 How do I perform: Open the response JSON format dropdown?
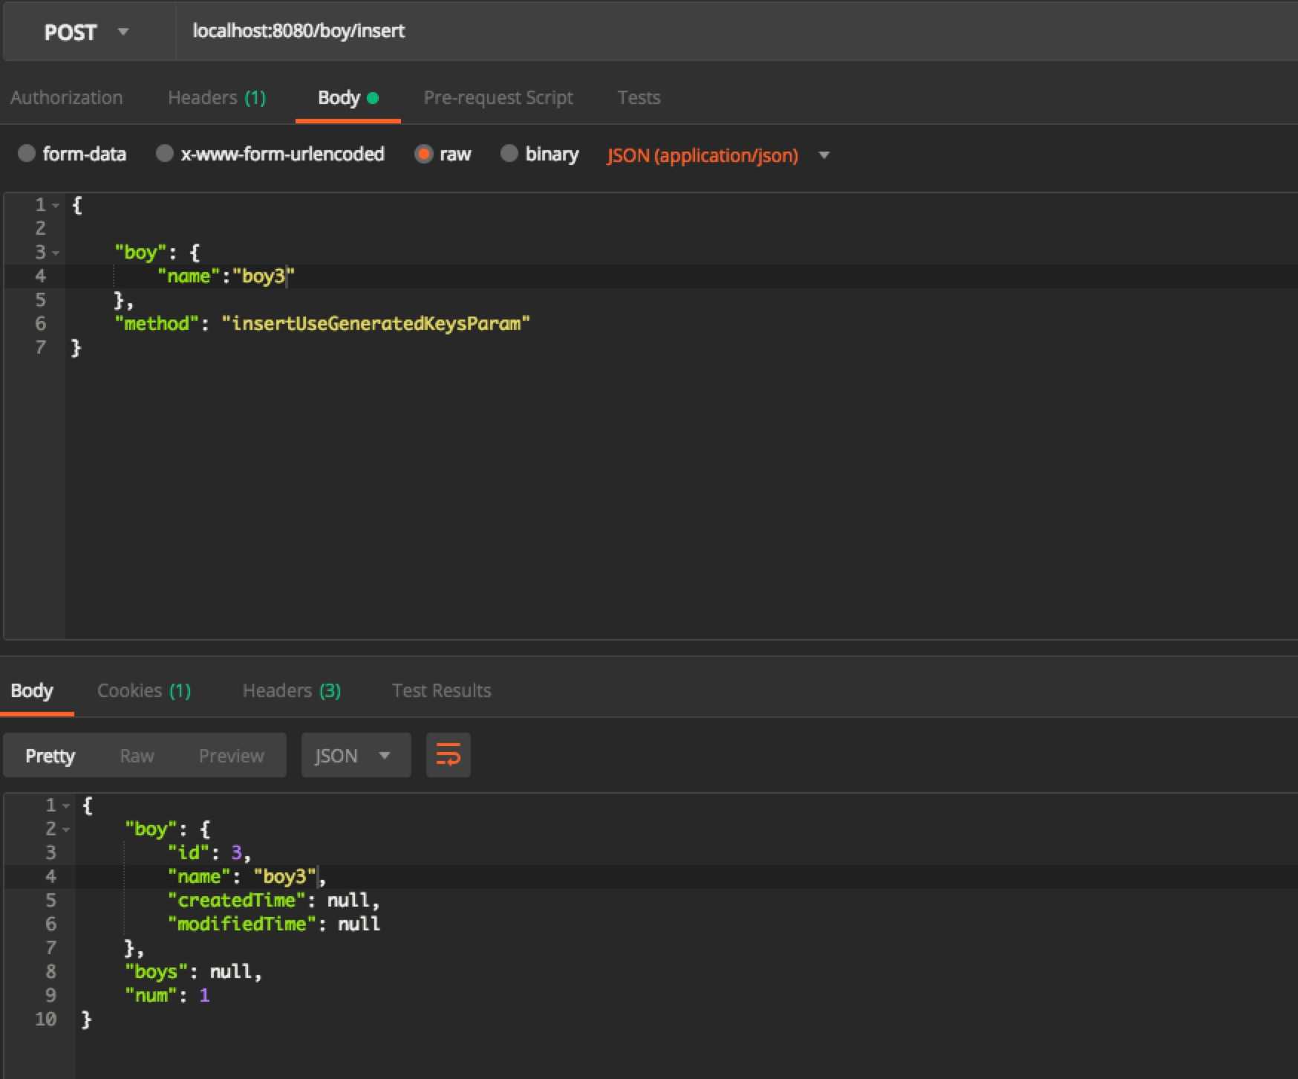coord(356,756)
